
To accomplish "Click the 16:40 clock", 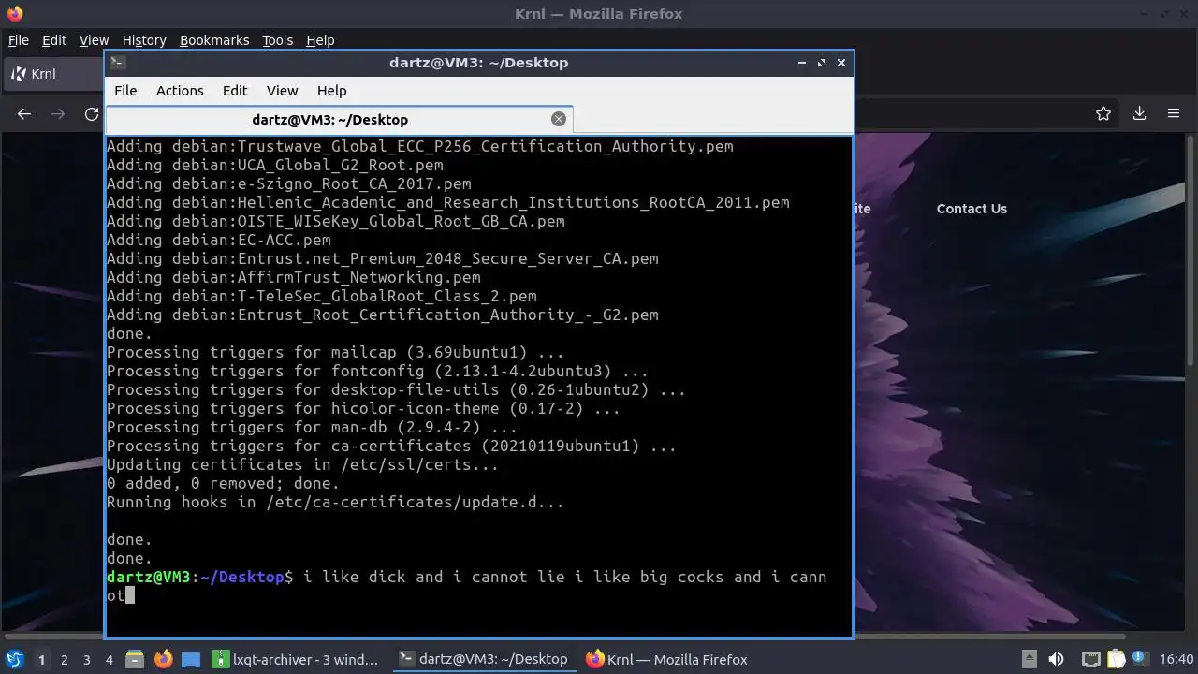I will pyautogui.click(x=1176, y=659).
